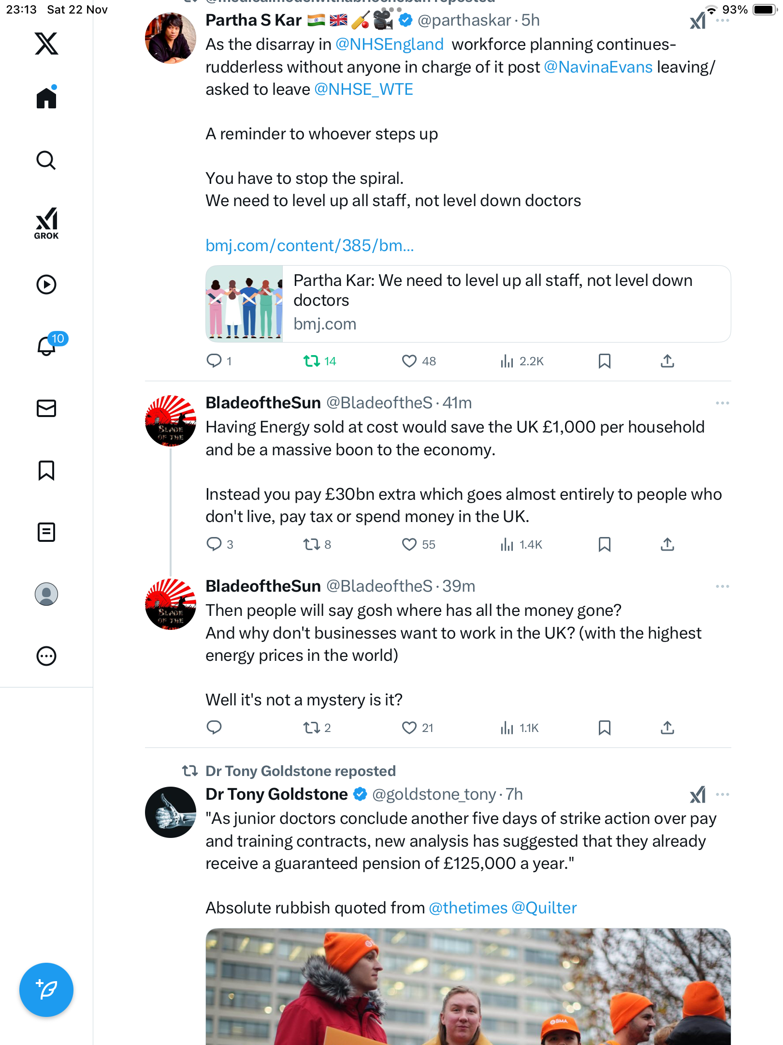The image size is (783, 1045).
Task: Share Partha S Kar's post
Action: tap(667, 361)
